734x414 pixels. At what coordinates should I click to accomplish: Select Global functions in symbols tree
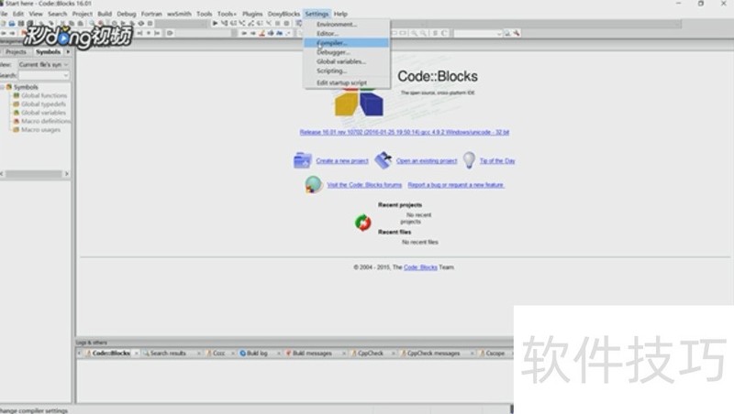(x=44, y=95)
